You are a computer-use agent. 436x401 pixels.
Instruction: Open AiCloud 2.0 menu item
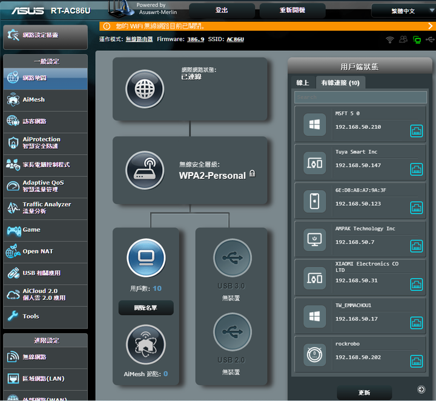(x=45, y=295)
